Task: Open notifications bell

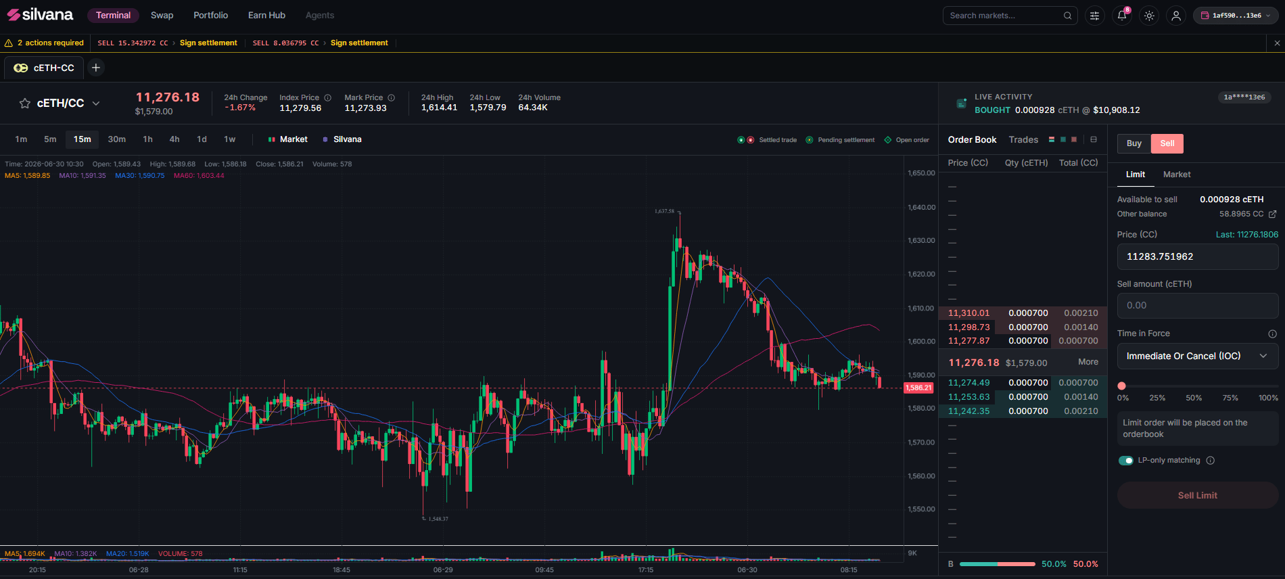Action: click(x=1122, y=16)
